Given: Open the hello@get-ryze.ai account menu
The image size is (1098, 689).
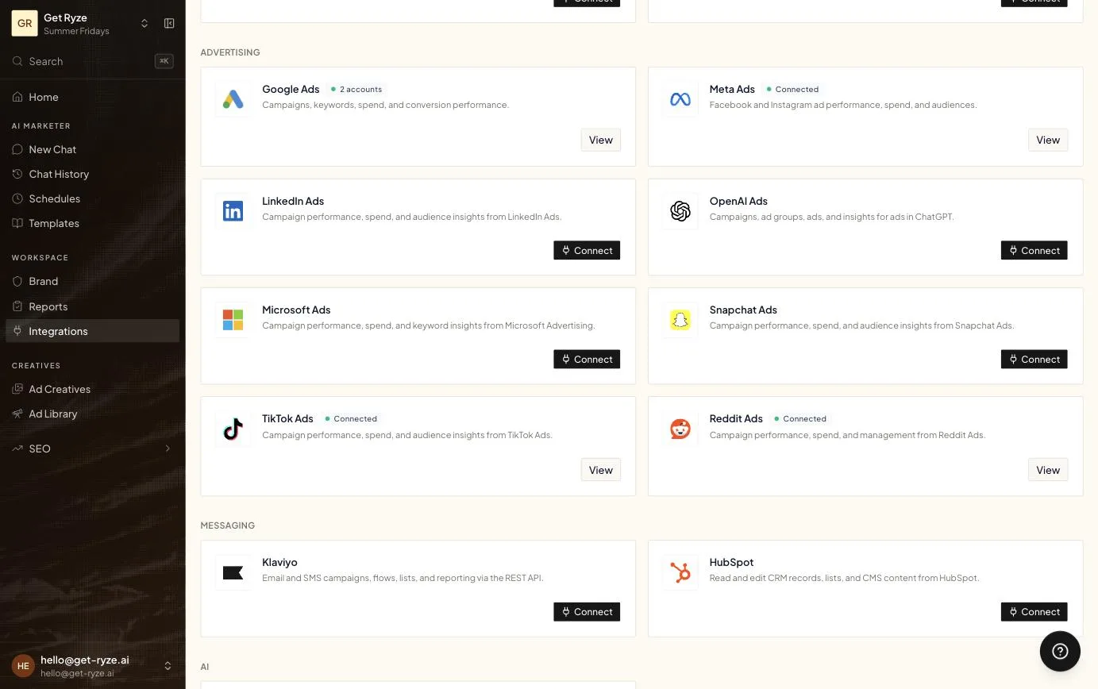Looking at the screenshot, I should tap(92, 666).
